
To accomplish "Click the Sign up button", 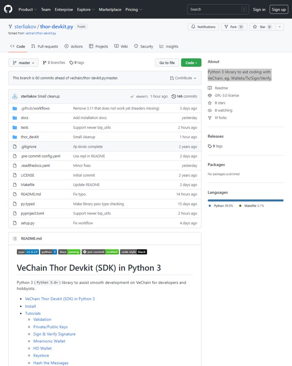I will 279,9.
